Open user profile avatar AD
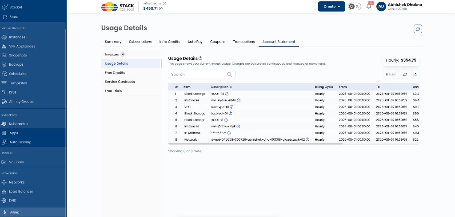 381,6
